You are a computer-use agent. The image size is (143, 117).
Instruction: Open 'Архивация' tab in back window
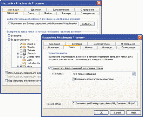pos(14,10)
